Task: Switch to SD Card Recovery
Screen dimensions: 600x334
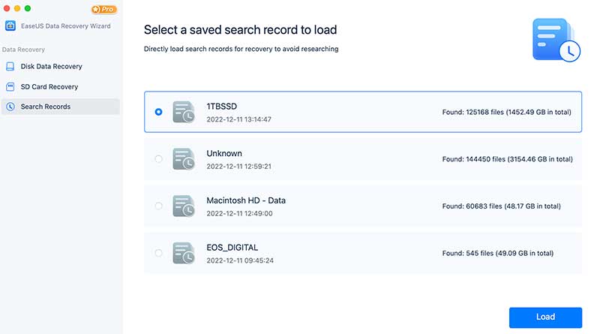Action: (49, 87)
